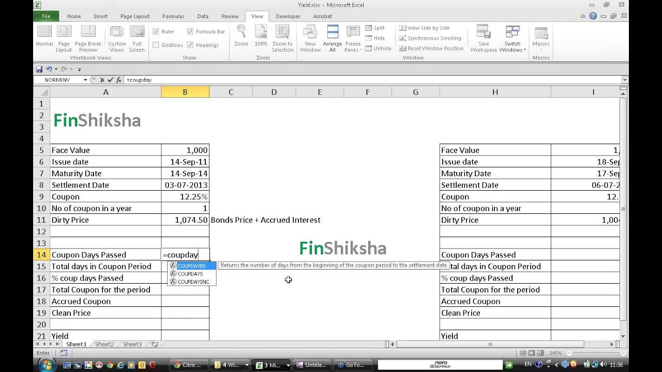Hide the current window
The image size is (662, 372).
click(375, 38)
